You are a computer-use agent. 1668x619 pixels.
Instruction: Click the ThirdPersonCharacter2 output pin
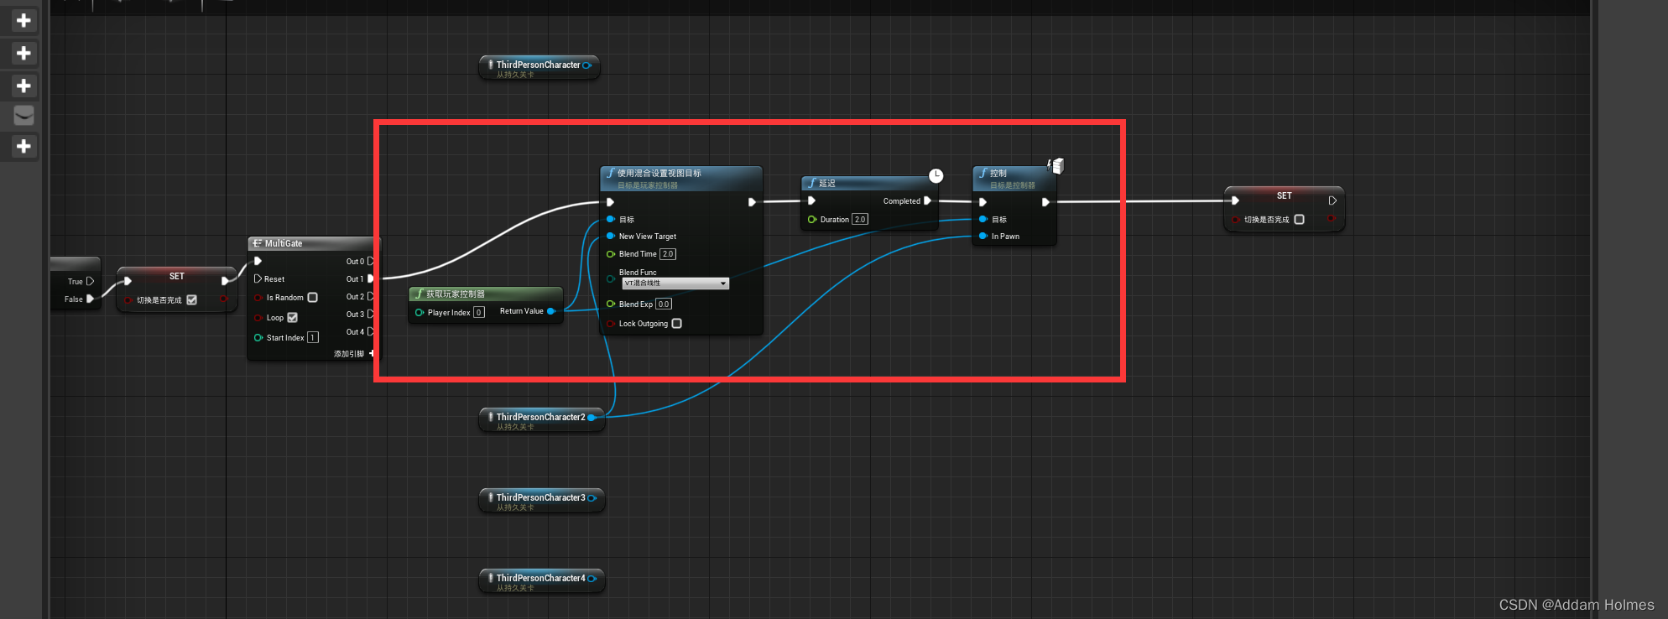(592, 417)
